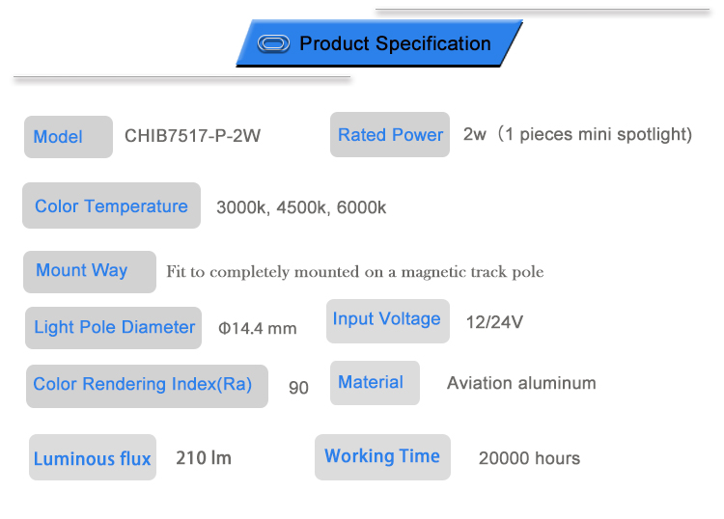
Task: Click the magnetic track pole description text
Action: coord(354,272)
